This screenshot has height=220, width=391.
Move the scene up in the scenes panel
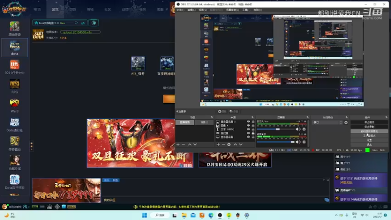(x=190, y=144)
